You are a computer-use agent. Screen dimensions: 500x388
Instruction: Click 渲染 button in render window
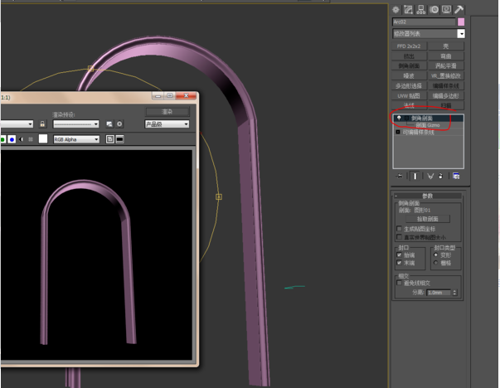(x=167, y=112)
